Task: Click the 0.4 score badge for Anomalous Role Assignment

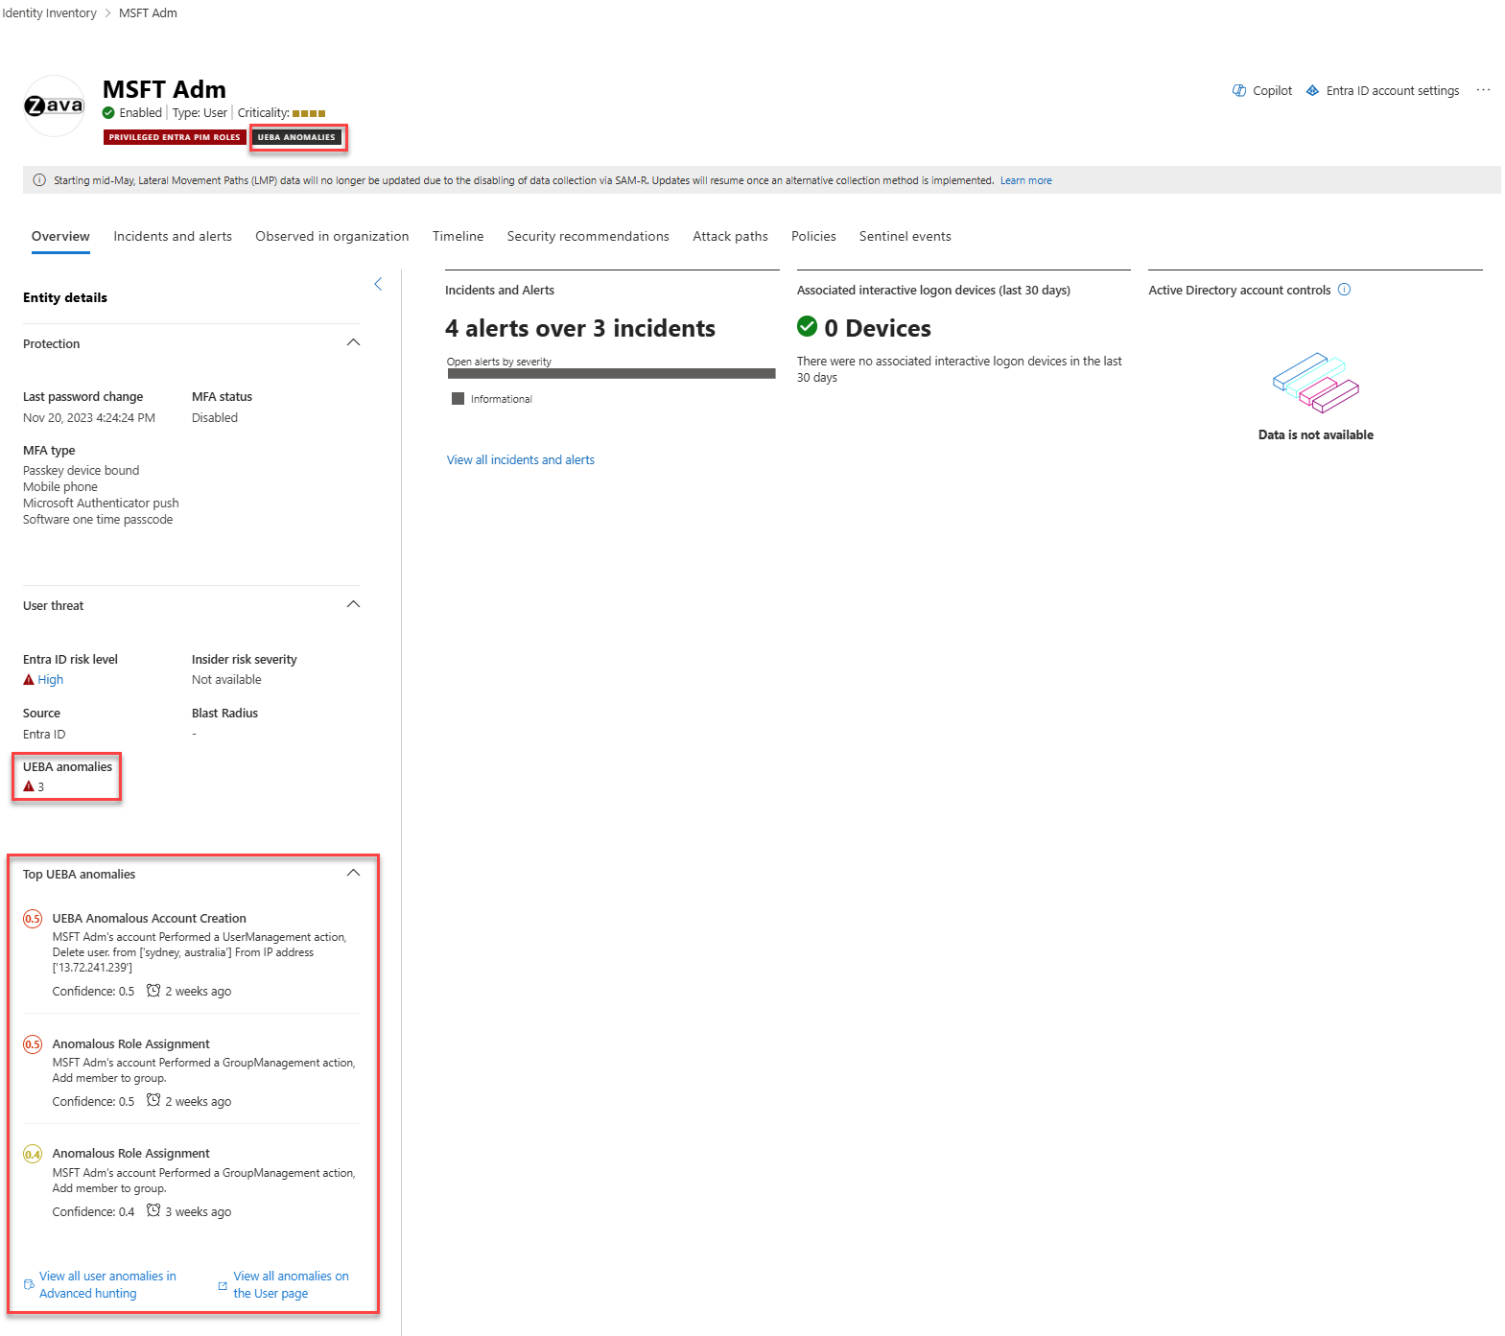Action: point(33,1154)
